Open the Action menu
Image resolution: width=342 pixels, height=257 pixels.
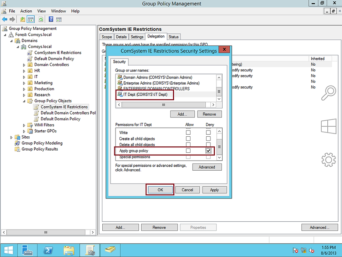(x=26, y=11)
